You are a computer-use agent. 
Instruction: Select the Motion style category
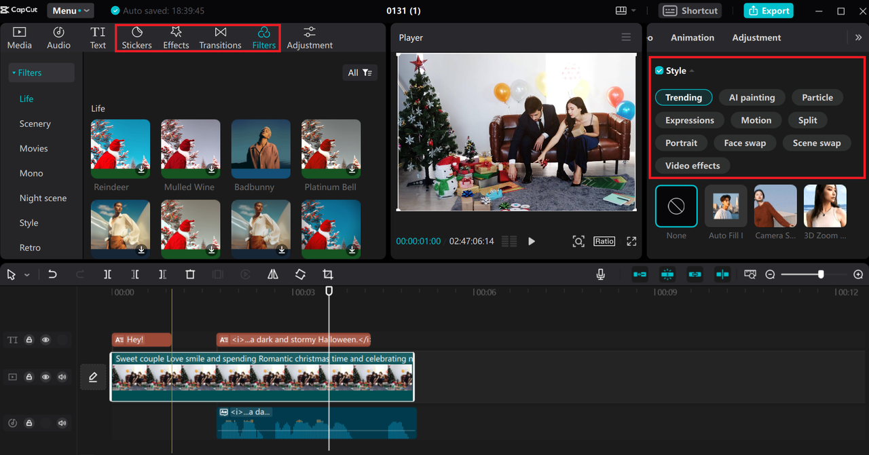click(756, 120)
